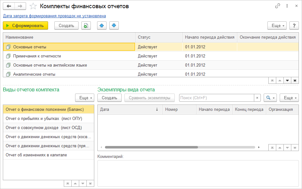Click the forward navigation arrow
The width and height of the screenshot is (302, 189).
(x=20, y=6)
